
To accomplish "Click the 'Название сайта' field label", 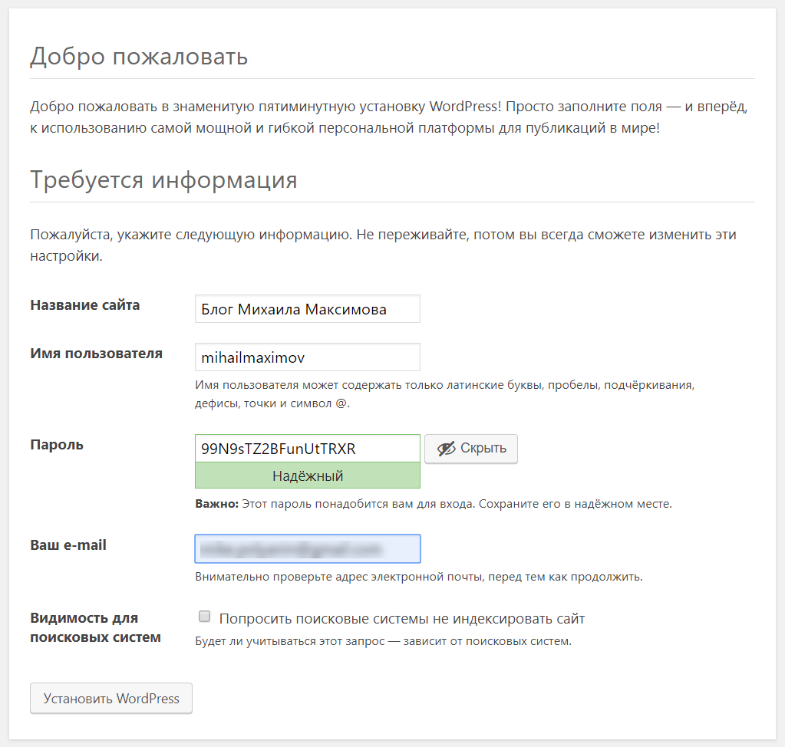I will [x=85, y=305].
